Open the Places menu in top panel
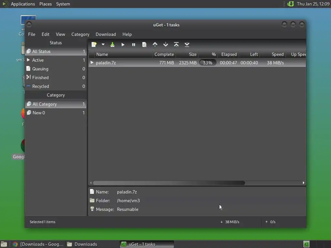The height and width of the screenshot is (248, 331). [x=45, y=4]
